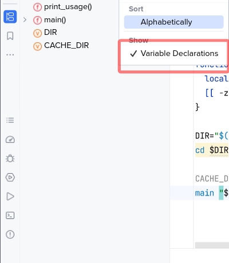Screen dimensions: 229x263
Task: Click the 'main' call in editor
Action: tap(204, 193)
